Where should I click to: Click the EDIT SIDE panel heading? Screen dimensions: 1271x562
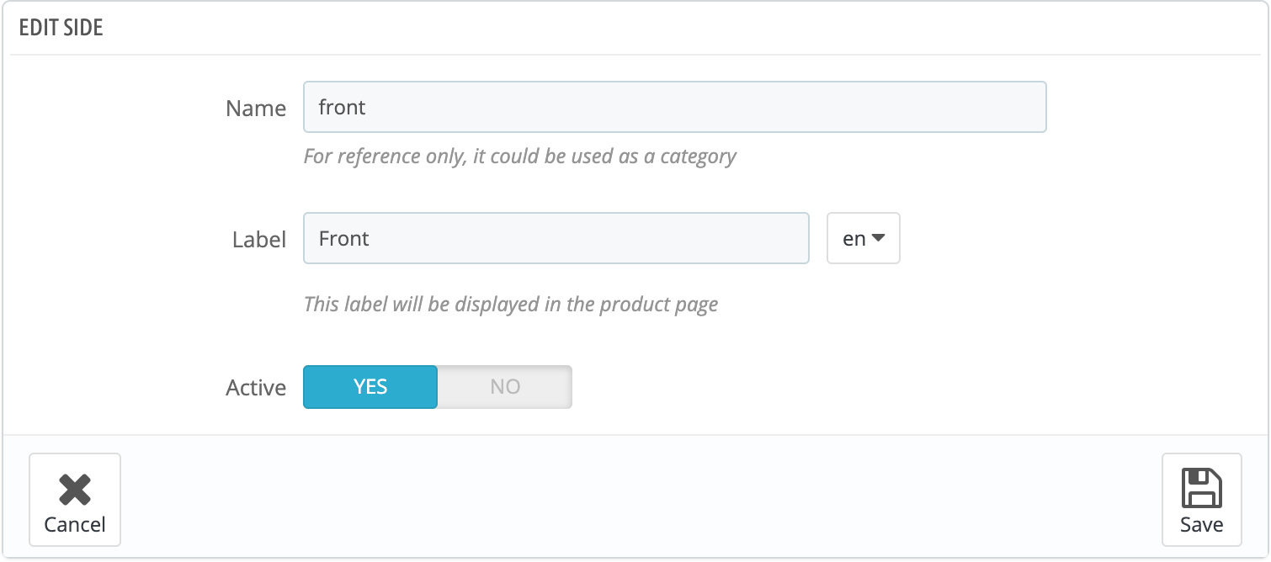tap(61, 28)
